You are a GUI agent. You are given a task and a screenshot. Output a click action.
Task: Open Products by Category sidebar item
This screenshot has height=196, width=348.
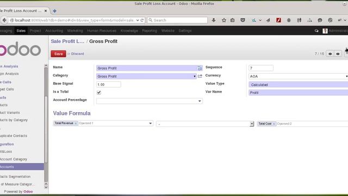click(x=14, y=120)
